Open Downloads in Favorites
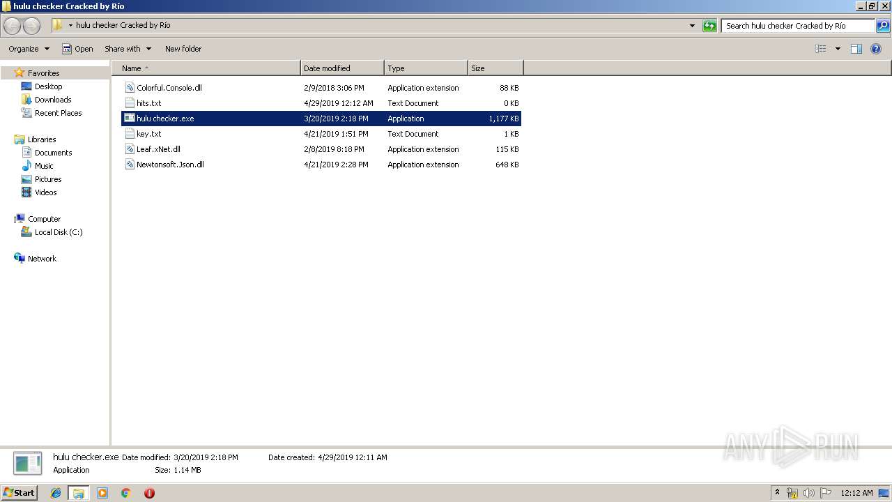Screen dimensions: 892x502 pyautogui.click(x=53, y=100)
